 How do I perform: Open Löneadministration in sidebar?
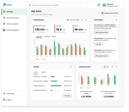coord(14,18)
